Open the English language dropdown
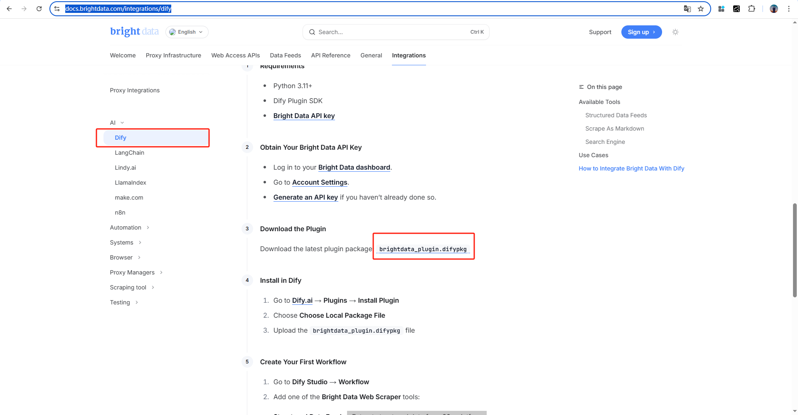The image size is (798, 415). click(x=187, y=32)
